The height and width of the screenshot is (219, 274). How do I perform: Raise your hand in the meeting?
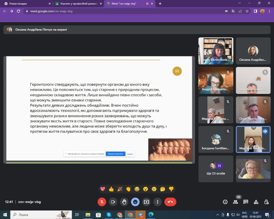(x=124, y=202)
